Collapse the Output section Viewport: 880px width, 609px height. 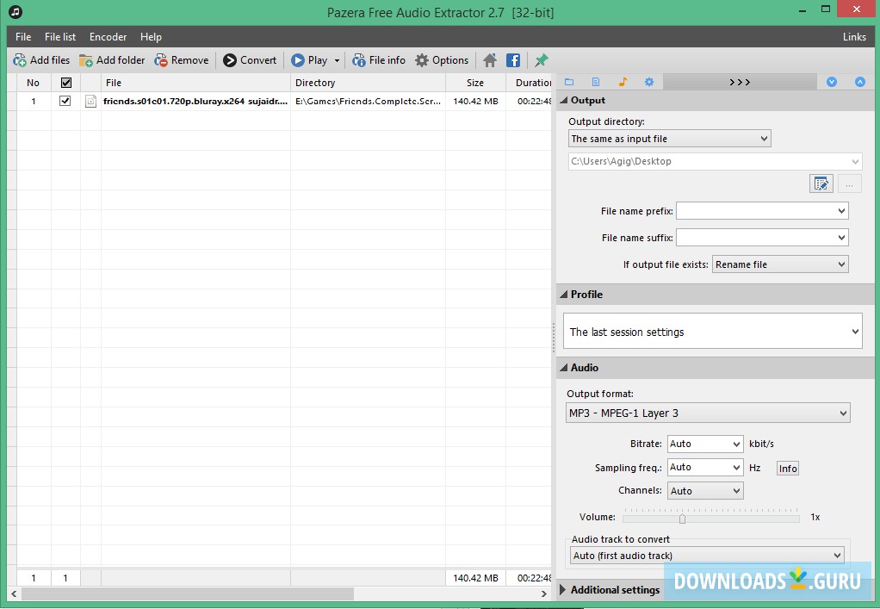click(x=564, y=101)
